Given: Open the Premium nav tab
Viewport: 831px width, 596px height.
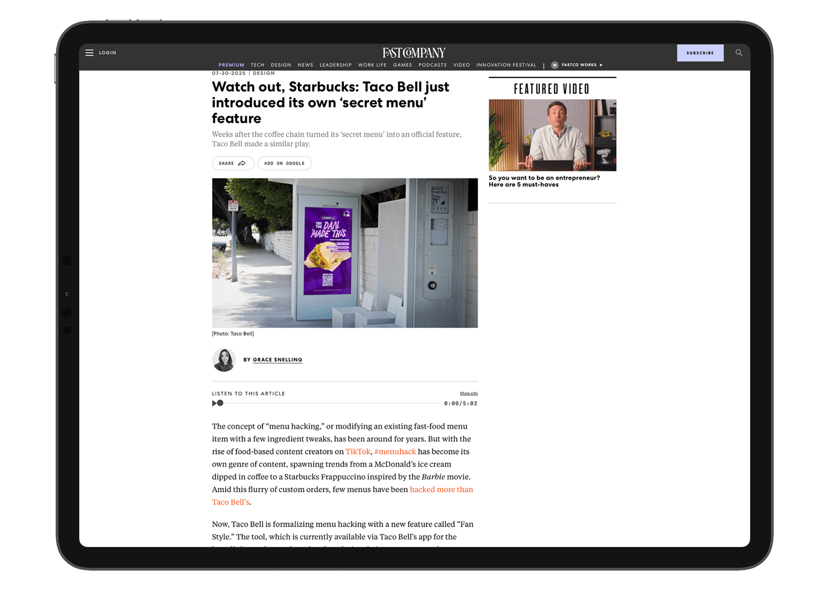Looking at the screenshot, I should pos(231,65).
